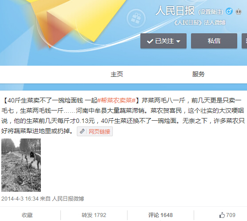Open the 网页链接 link
The height and width of the screenshot is (221, 247).
click(x=100, y=131)
